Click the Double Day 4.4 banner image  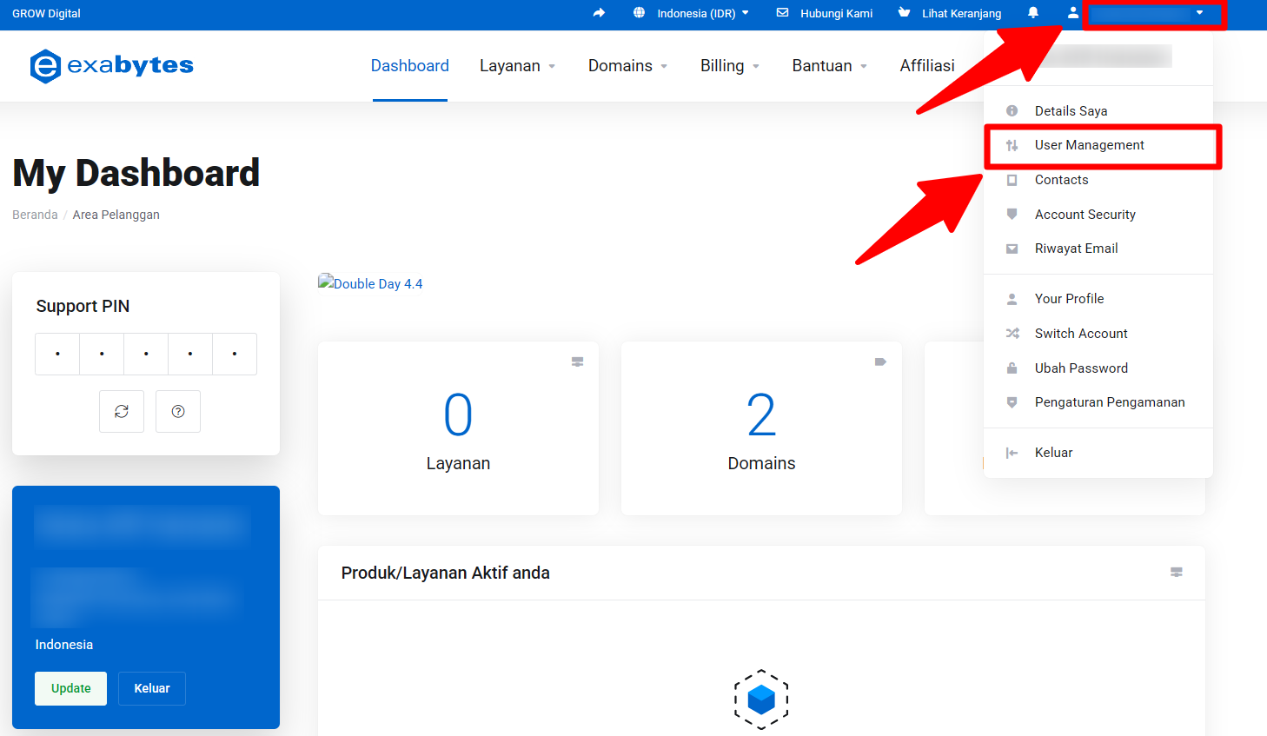click(x=370, y=283)
